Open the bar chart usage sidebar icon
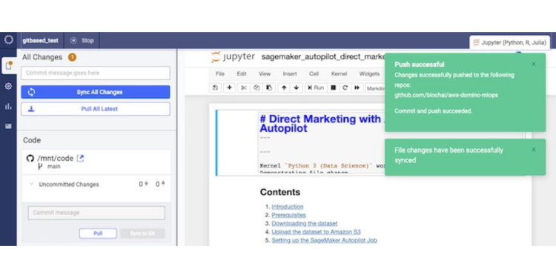 8,106
